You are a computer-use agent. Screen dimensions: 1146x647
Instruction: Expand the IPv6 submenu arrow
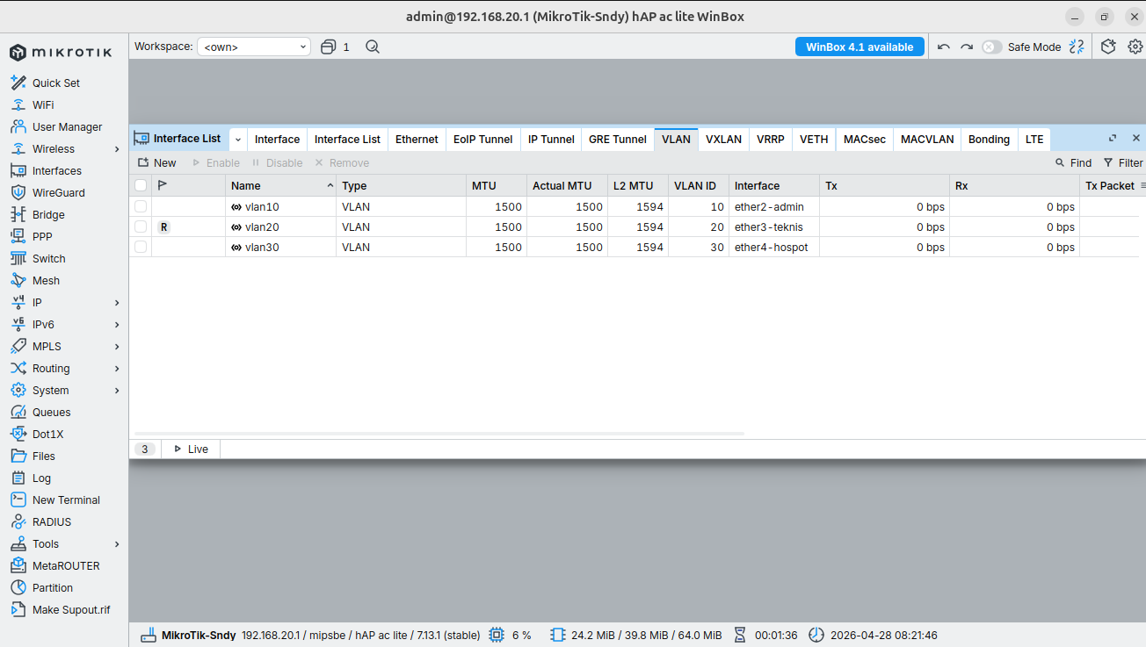(117, 325)
